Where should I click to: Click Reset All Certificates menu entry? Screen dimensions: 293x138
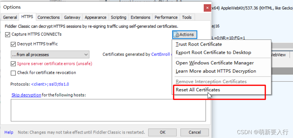coord(198,90)
